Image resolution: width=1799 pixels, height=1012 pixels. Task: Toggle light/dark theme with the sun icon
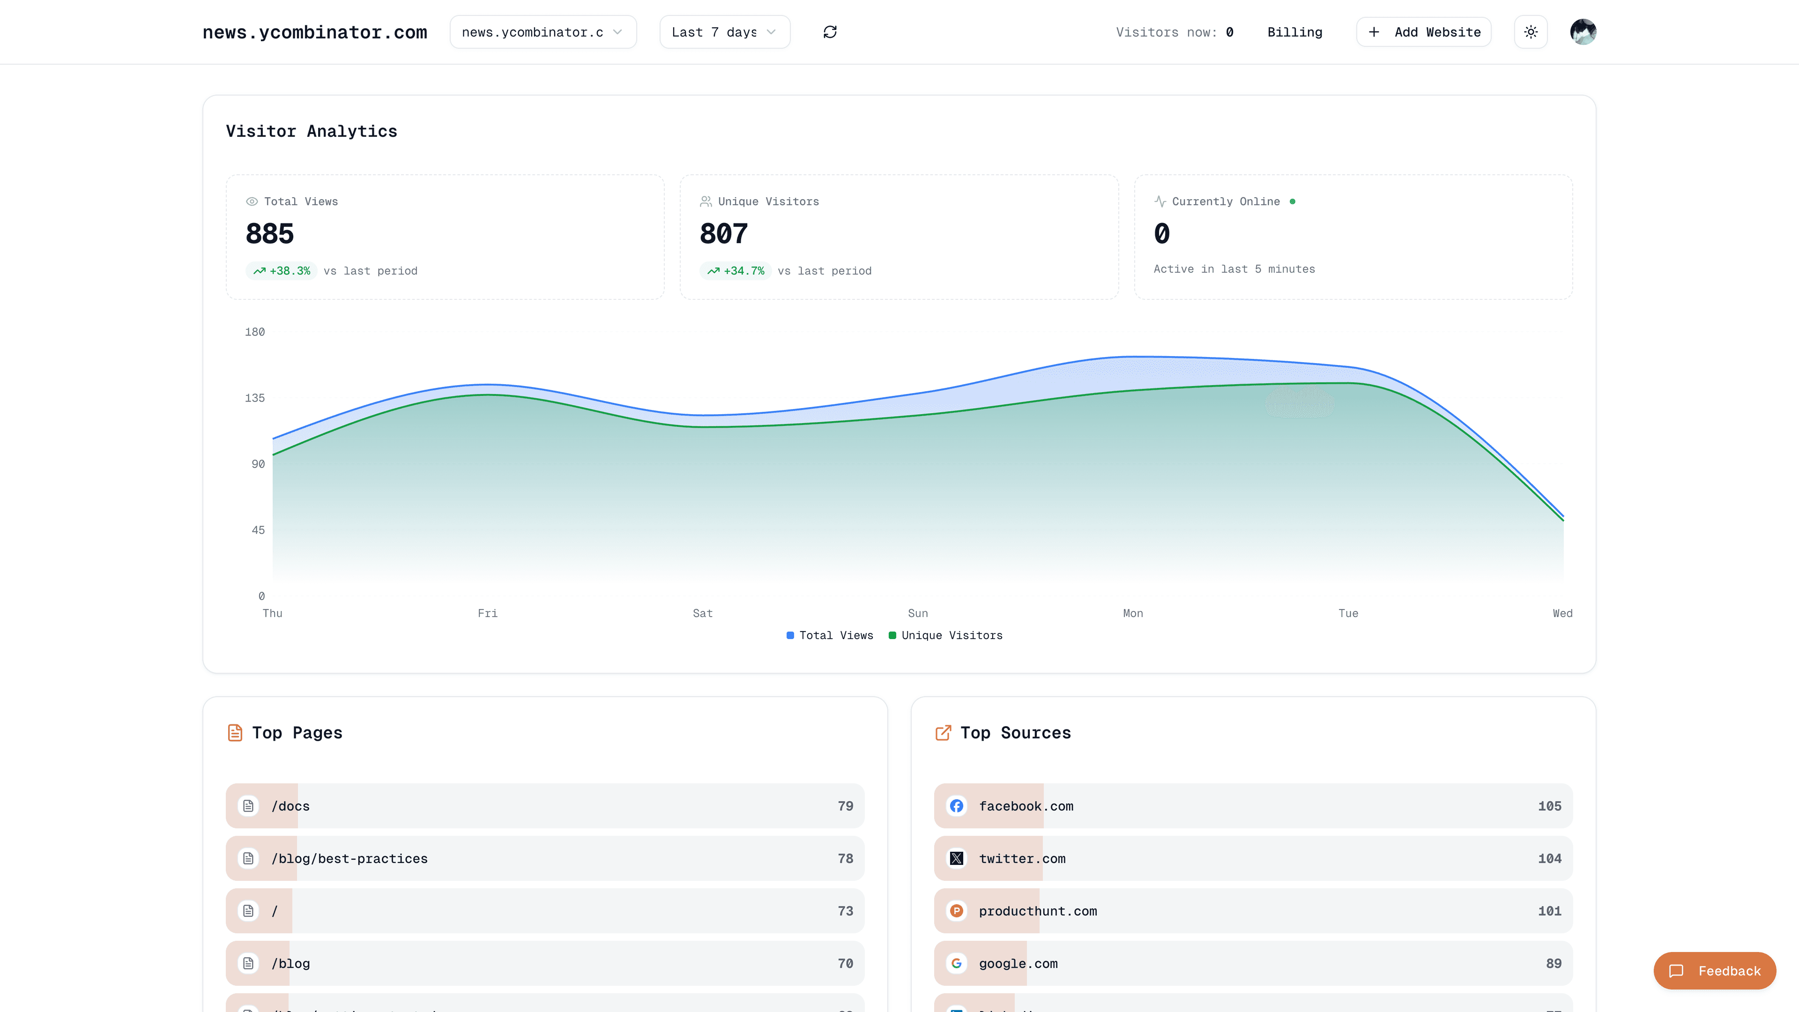1530,31
